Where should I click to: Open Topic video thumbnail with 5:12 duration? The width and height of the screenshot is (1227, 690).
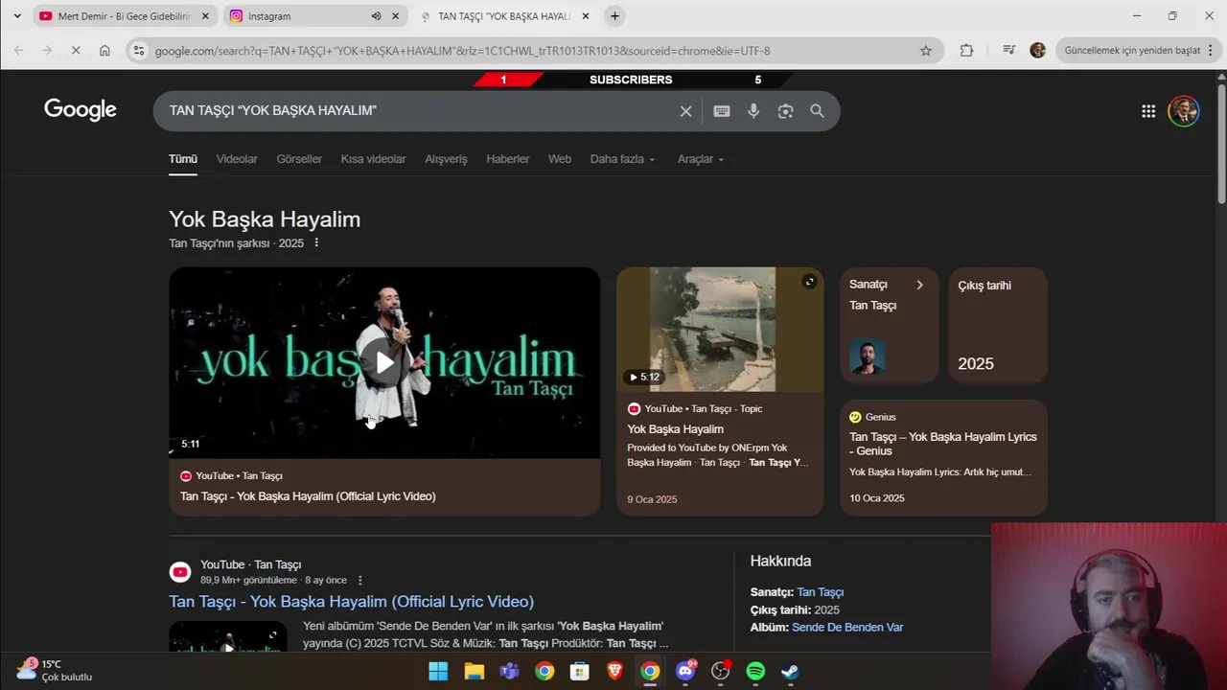coord(720,329)
